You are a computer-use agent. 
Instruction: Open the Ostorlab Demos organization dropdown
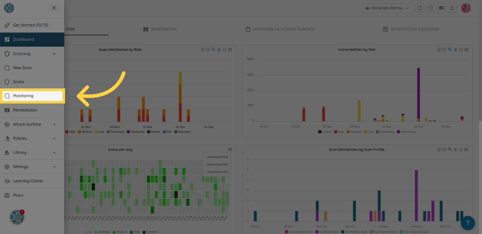click(387, 8)
